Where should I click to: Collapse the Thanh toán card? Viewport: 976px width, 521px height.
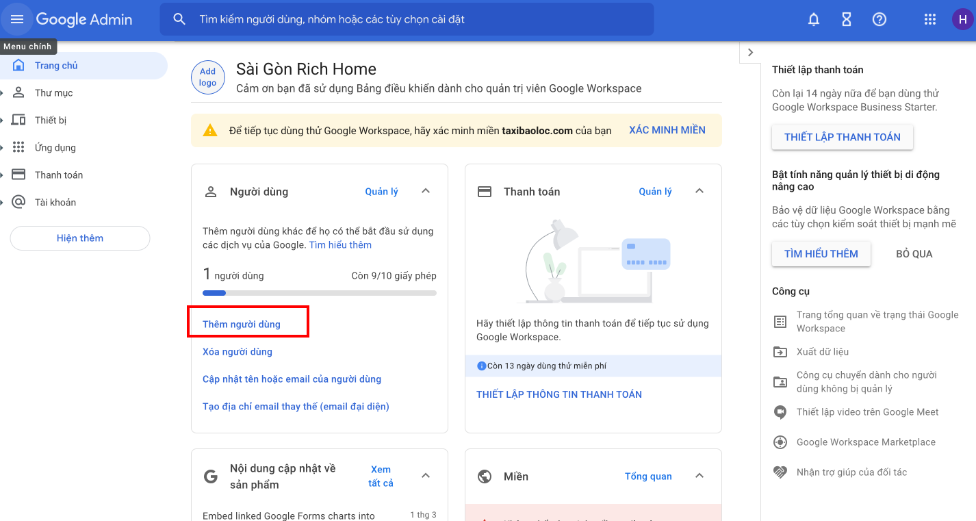pos(699,191)
